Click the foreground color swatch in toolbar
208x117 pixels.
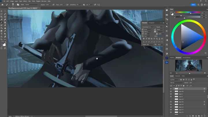[2, 43]
